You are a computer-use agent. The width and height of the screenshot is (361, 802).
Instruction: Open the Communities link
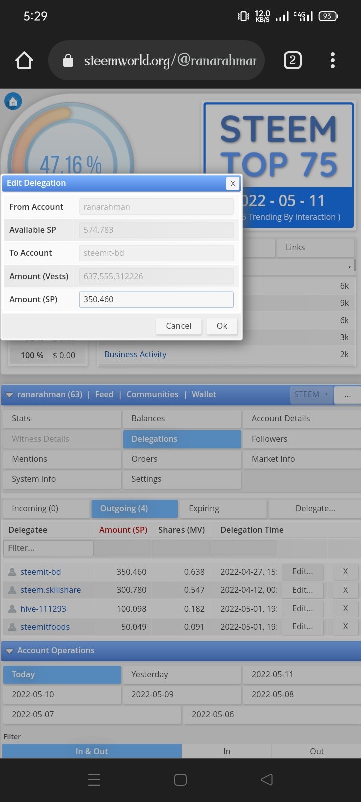pyautogui.click(x=152, y=394)
